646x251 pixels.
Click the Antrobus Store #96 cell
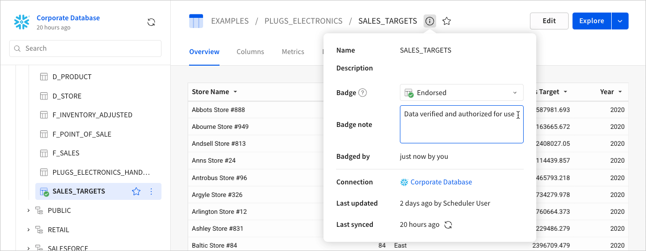click(x=220, y=178)
